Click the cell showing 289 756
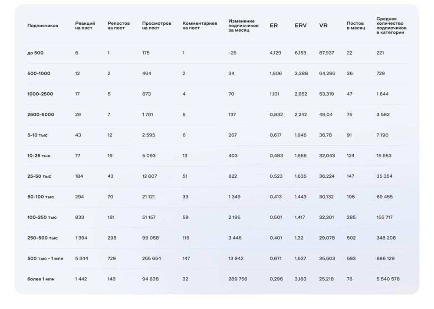Image resolution: width=434 pixels, height=309 pixels. click(x=238, y=279)
